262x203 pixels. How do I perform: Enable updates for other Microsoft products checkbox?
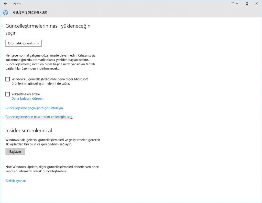tap(8, 79)
